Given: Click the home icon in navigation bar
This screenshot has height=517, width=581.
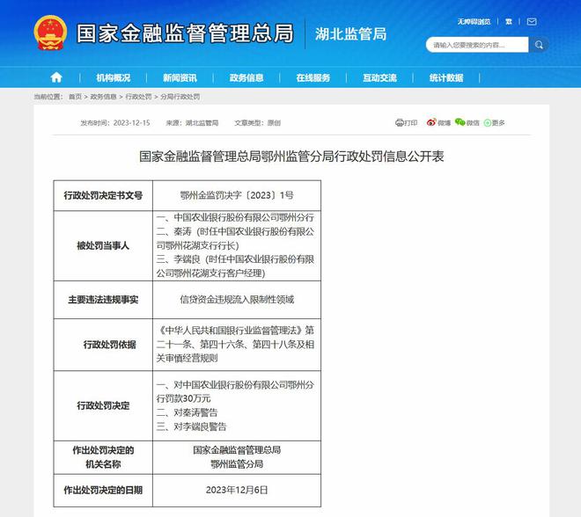Looking at the screenshot, I should pos(56,77).
